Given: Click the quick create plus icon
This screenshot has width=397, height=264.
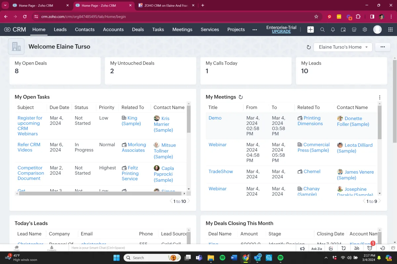Looking at the screenshot, I should [310, 29].
